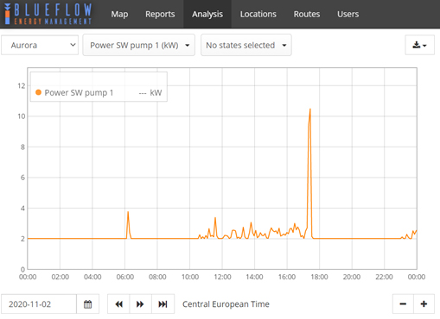The image size is (440, 319).
Task: Advance one day with forward arrows
Action: click(x=140, y=303)
